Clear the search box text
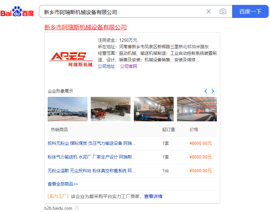Viewport: 270px width, 212px height. (x=209, y=12)
